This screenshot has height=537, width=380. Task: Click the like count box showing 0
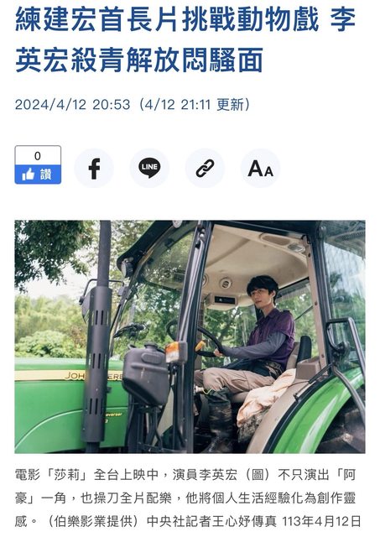pos(38,156)
